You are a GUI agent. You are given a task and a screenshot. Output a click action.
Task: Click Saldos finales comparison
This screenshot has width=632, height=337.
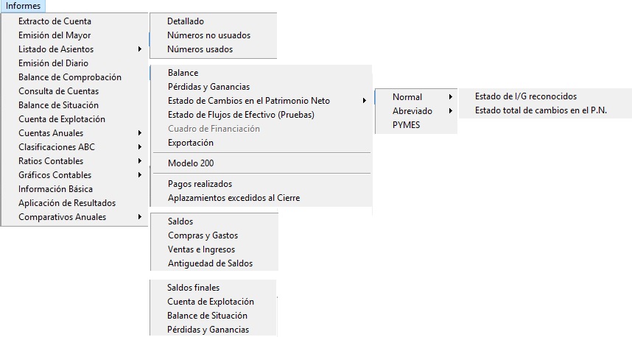[x=194, y=288]
